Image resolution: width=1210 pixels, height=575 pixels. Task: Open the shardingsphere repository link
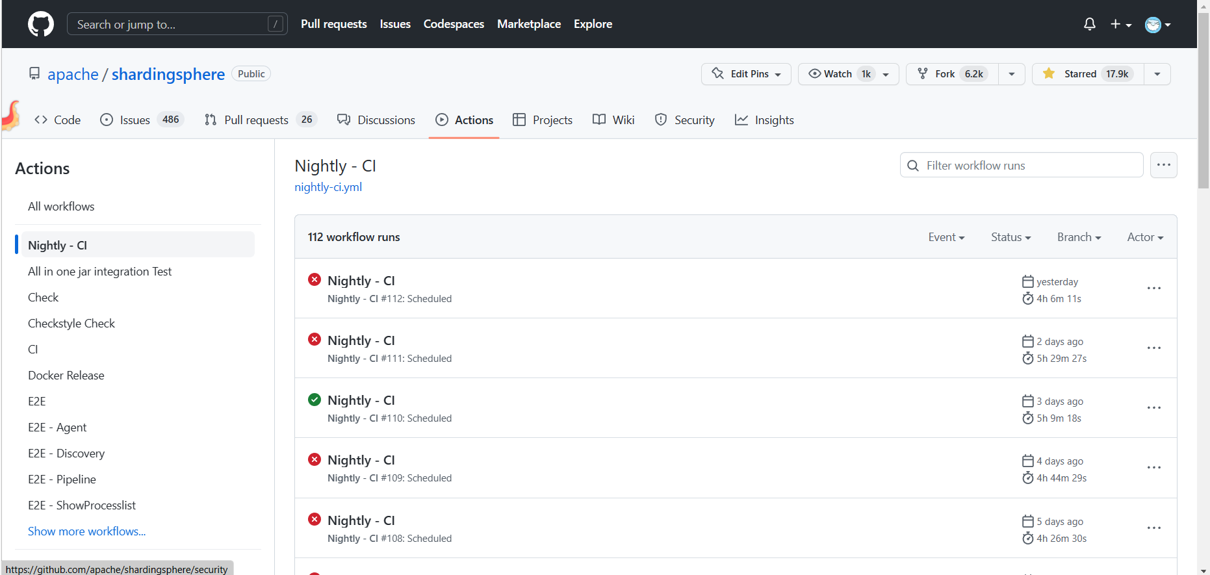click(x=168, y=74)
